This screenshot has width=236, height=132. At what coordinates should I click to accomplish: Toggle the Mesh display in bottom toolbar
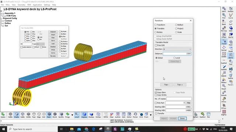(49, 115)
